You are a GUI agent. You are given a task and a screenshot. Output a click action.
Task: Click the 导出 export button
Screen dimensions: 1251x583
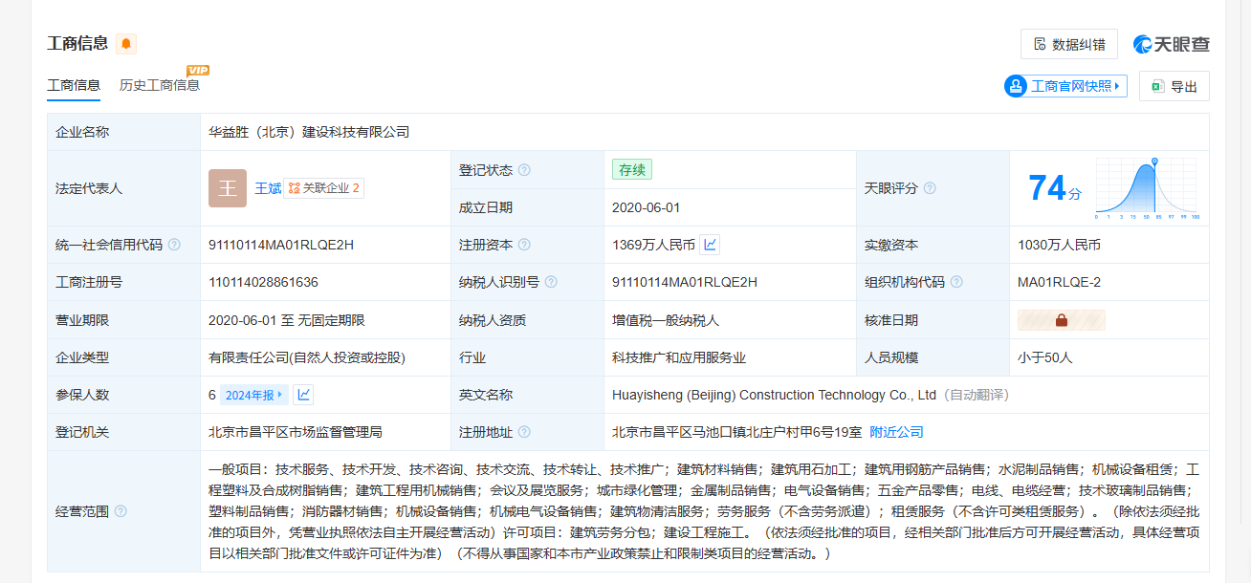tap(1174, 86)
